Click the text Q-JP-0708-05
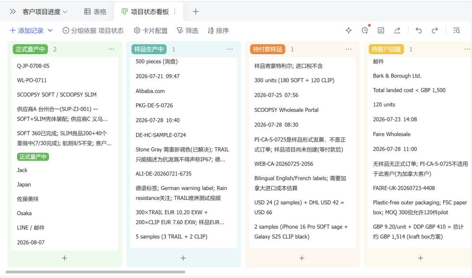Screen dimensions: 472x278 (33, 66)
